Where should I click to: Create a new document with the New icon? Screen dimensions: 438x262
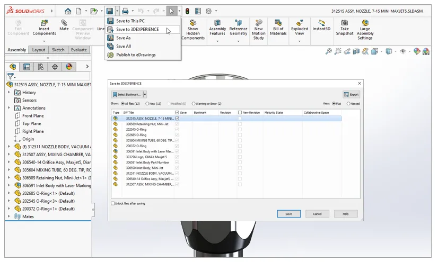coord(79,11)
